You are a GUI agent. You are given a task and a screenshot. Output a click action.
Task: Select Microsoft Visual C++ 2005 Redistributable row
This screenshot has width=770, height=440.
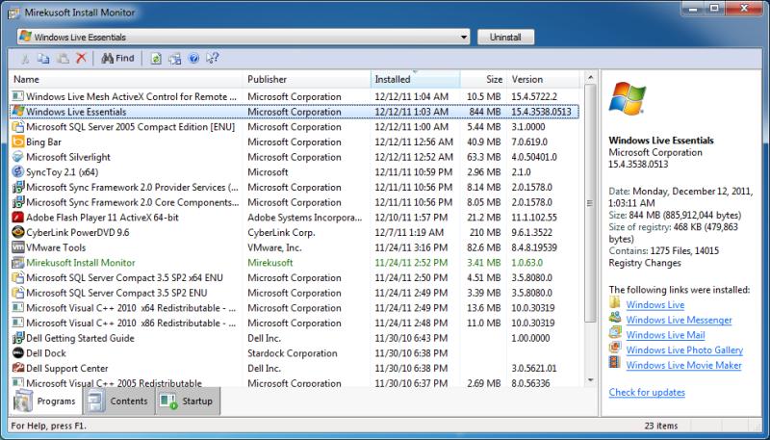tap(295, 383)
